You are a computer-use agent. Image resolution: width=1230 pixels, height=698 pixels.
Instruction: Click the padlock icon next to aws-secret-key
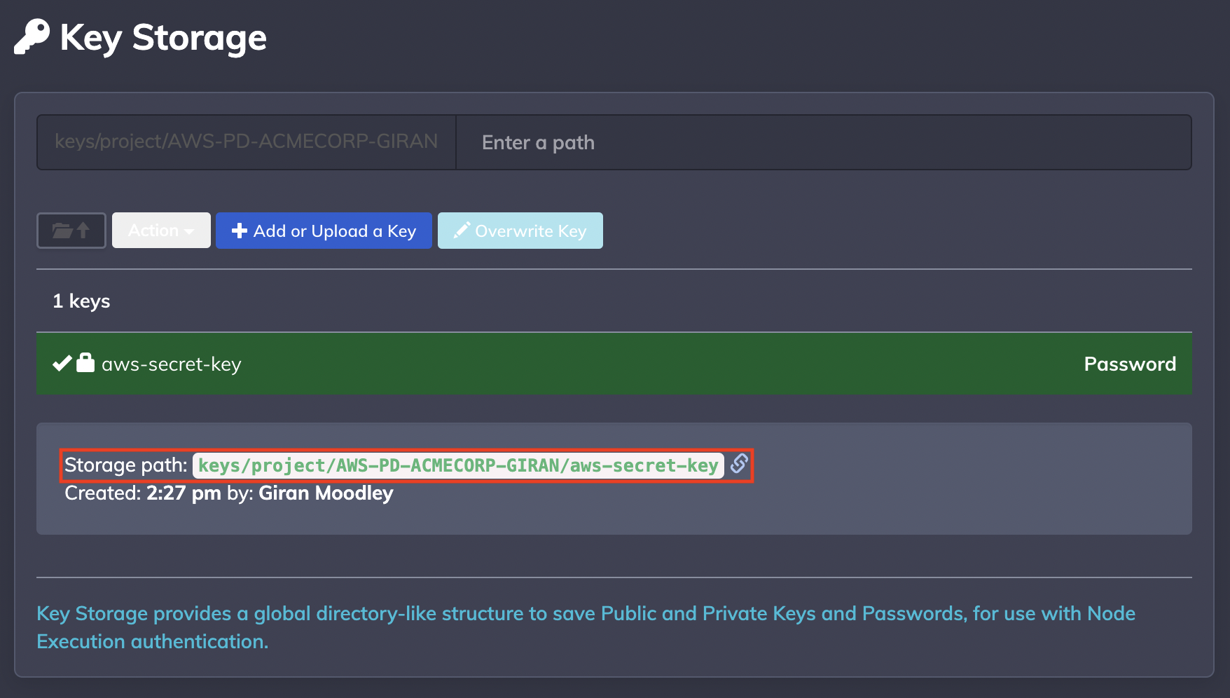click(x=85, y=362)
